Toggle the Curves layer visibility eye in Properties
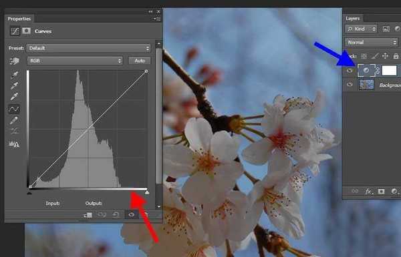Screen dimensions: 401x257 coord(131,214)
